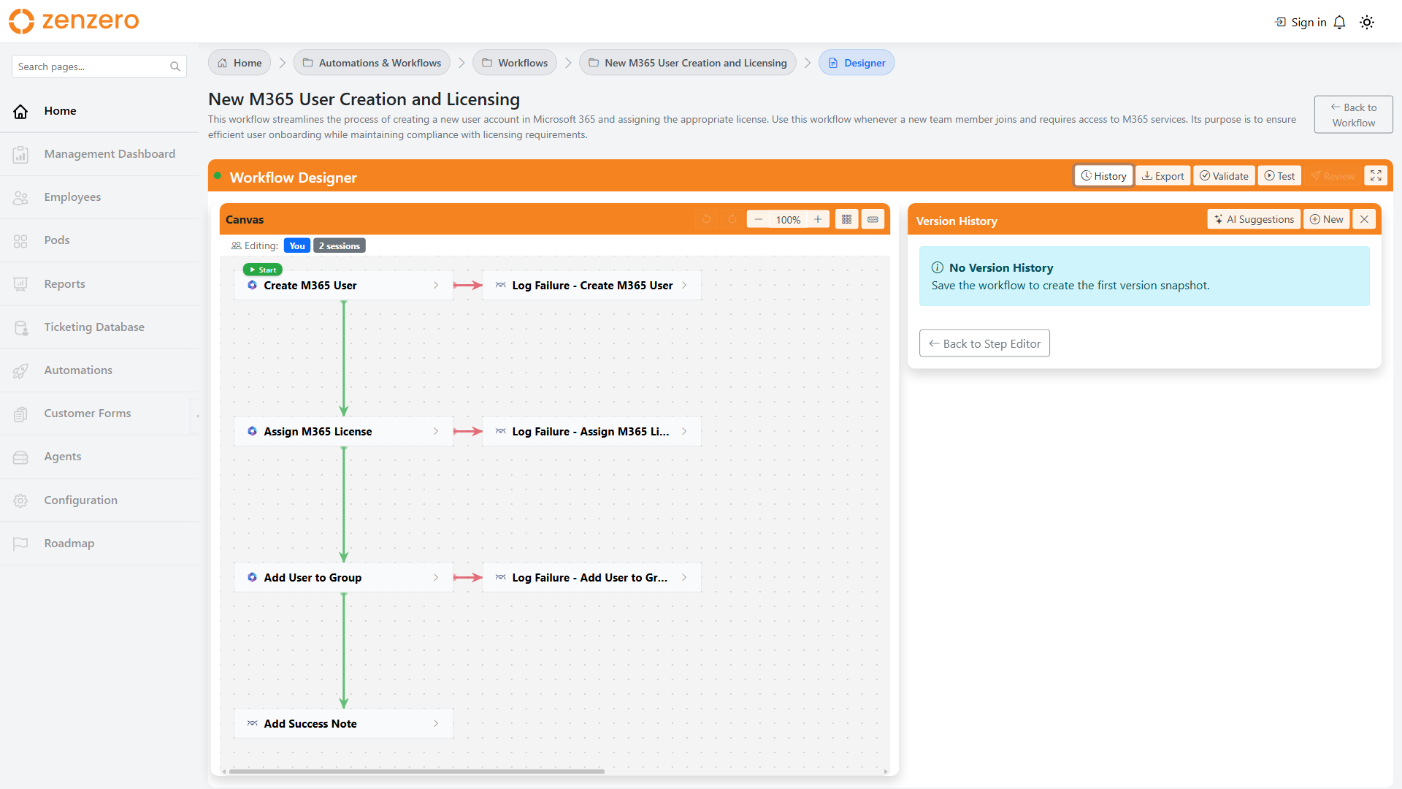
Task: Open New M365 User Creation breadcrumb
Action: 688,63
